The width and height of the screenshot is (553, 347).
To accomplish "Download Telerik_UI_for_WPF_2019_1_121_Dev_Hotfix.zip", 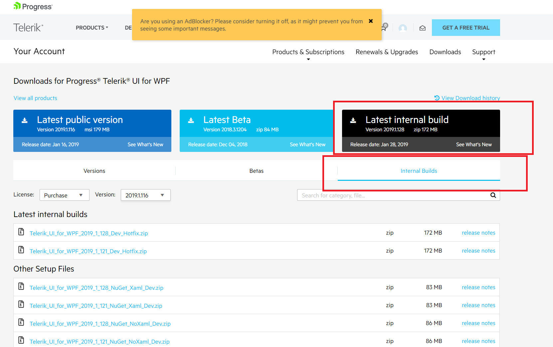I will pos(88,251).
